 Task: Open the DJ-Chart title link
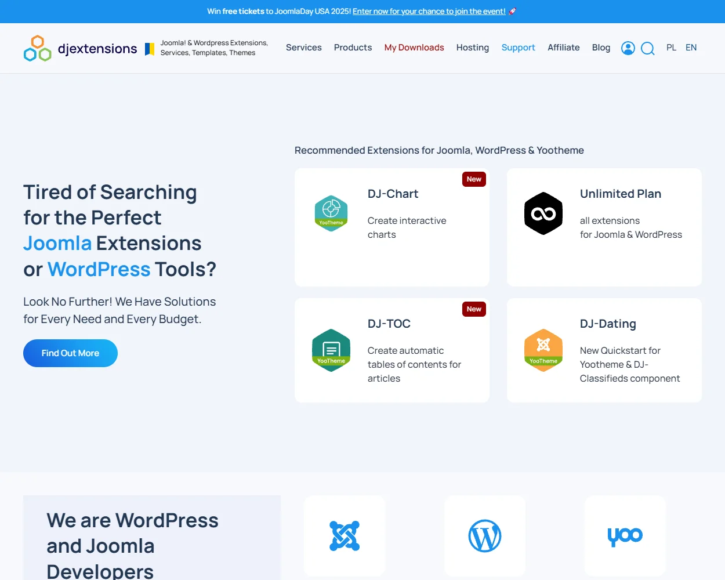pos(393,194)
